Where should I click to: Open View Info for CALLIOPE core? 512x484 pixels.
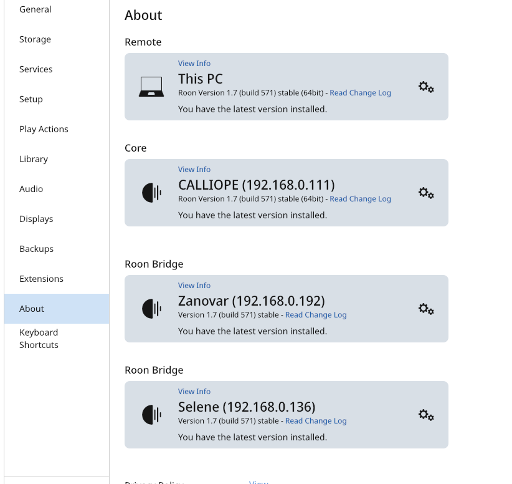[x=194, y=170]
